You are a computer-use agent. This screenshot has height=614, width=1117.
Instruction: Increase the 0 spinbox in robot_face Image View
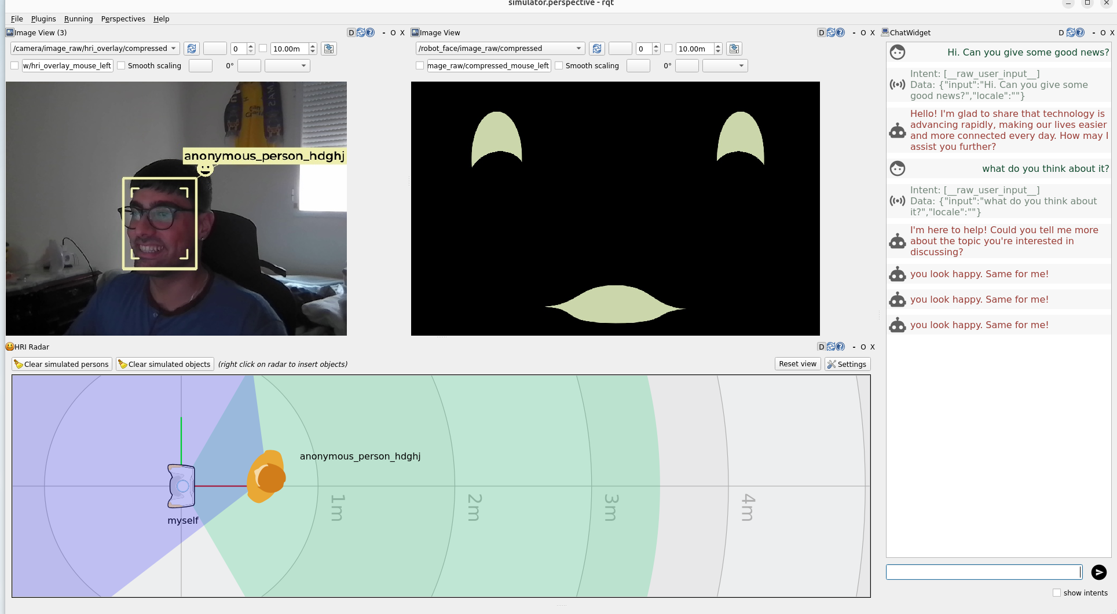(656, 46)
